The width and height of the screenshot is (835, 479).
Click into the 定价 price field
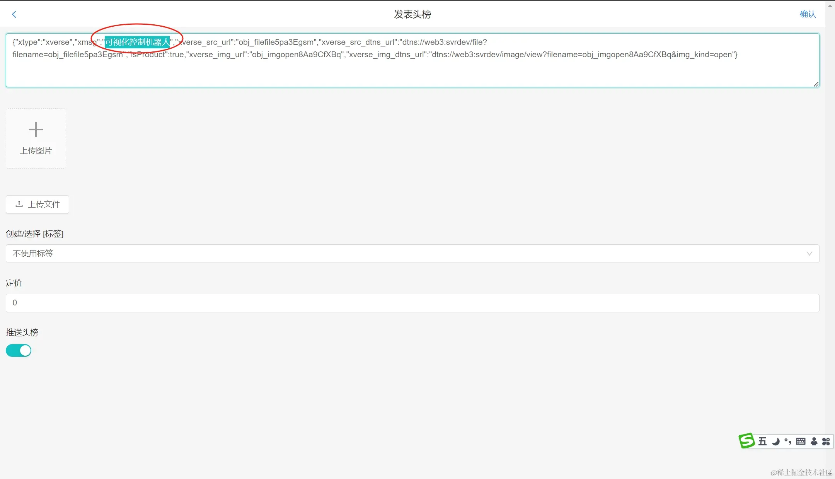[x=412, y=303]
